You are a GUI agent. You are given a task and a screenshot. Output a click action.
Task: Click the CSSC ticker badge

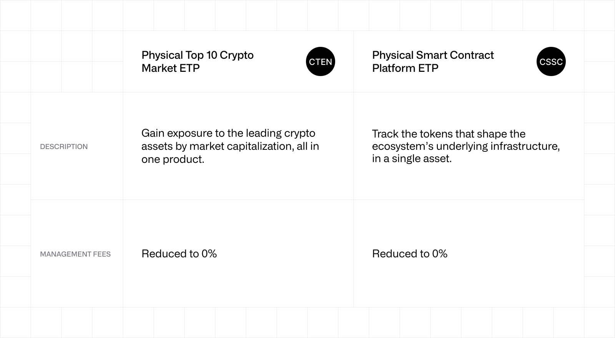click(x=551, y=62)
